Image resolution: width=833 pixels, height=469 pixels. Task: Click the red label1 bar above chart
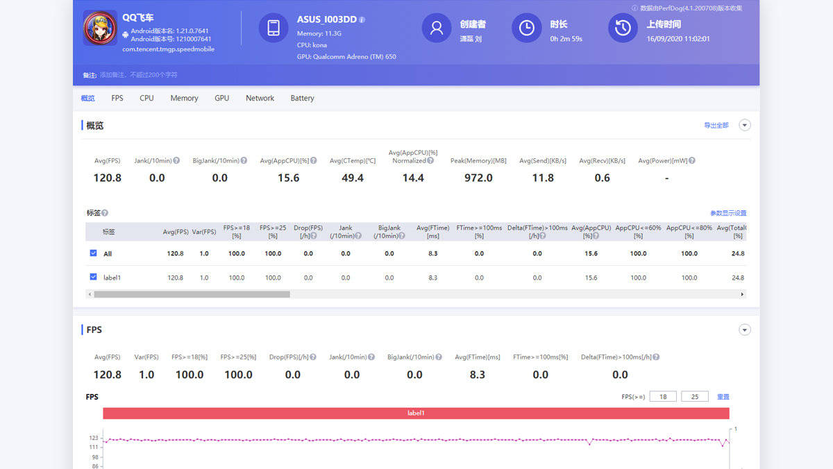pyautogui.click(x=416, y=413)
